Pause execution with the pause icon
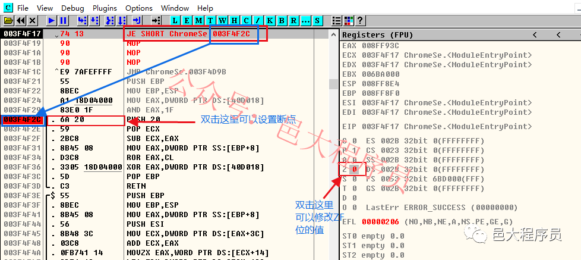Screen dimensions: 581x260 click(x=64, y=20)
